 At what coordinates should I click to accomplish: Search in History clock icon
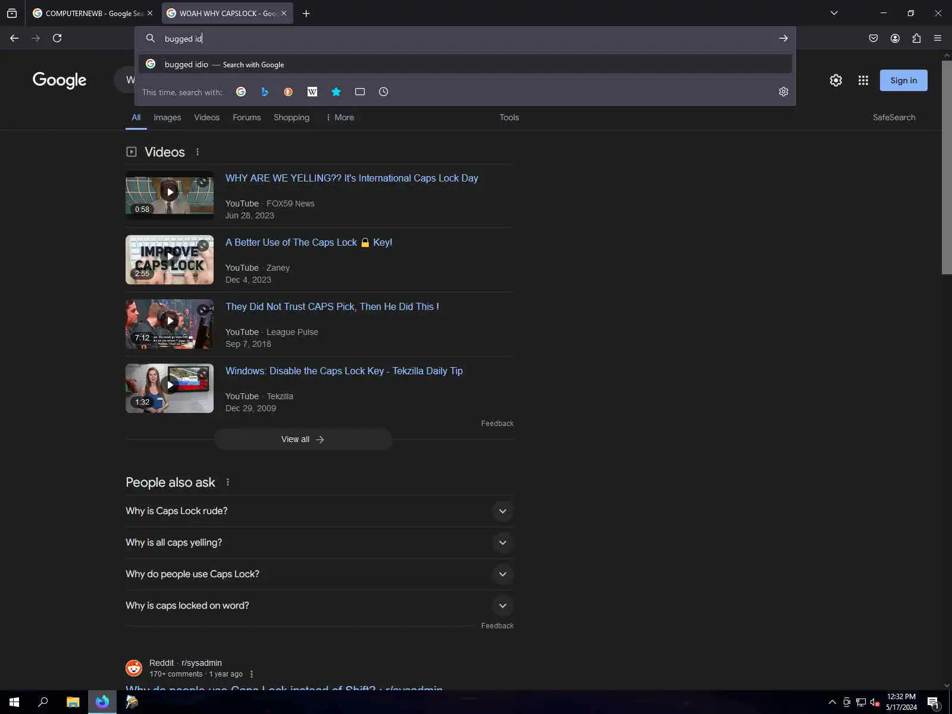coord(384,92)
